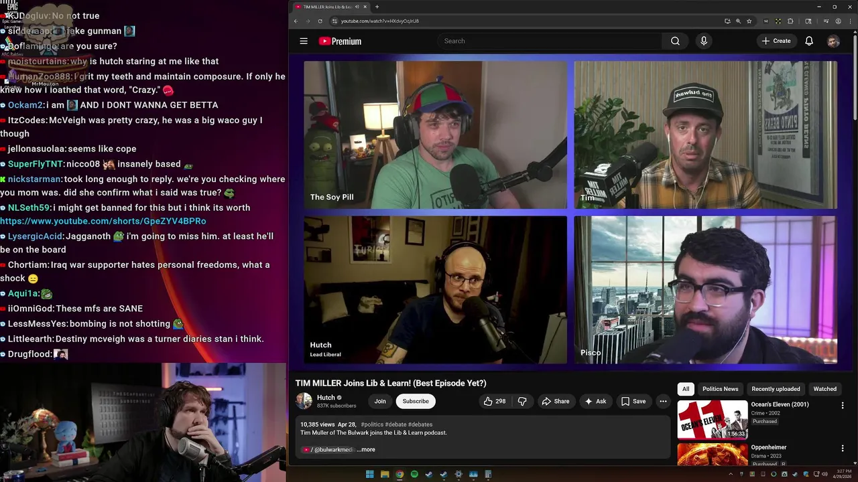Go forward in the browser

pos(308,21)
